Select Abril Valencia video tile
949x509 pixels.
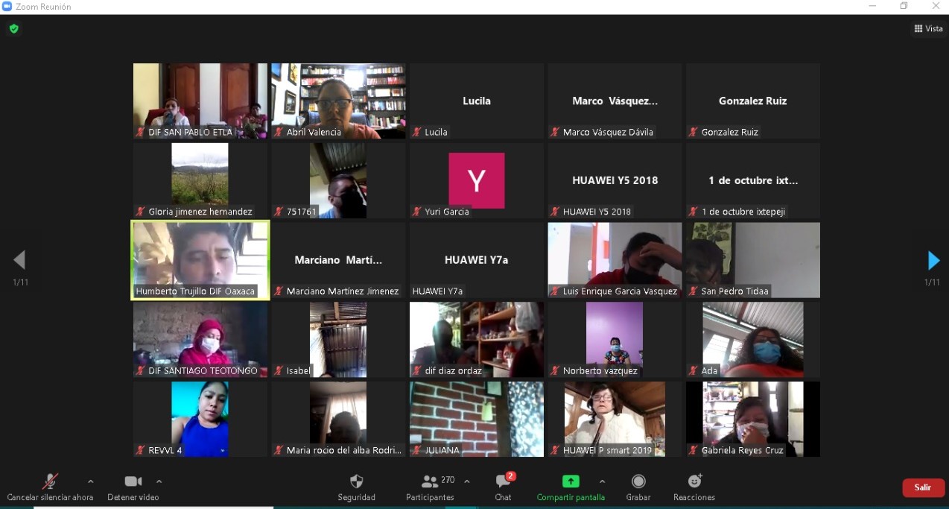click(338, 101)
